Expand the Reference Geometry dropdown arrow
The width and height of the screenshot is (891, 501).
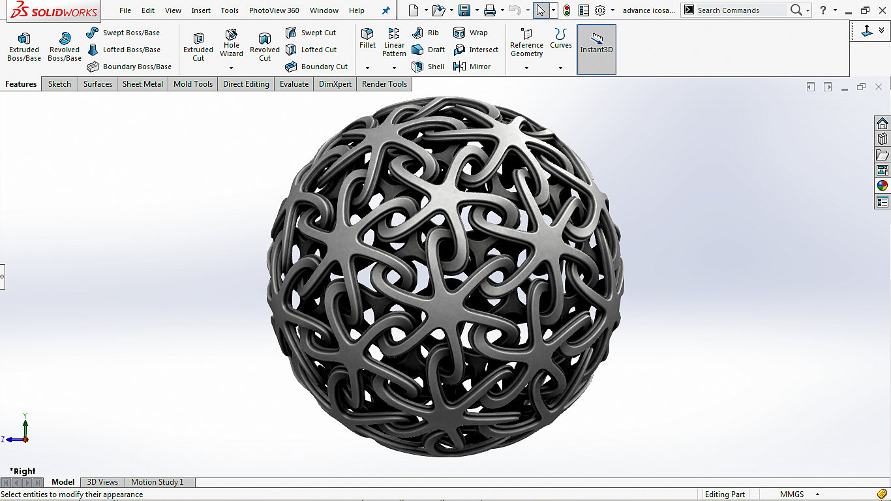coord(526,68)
